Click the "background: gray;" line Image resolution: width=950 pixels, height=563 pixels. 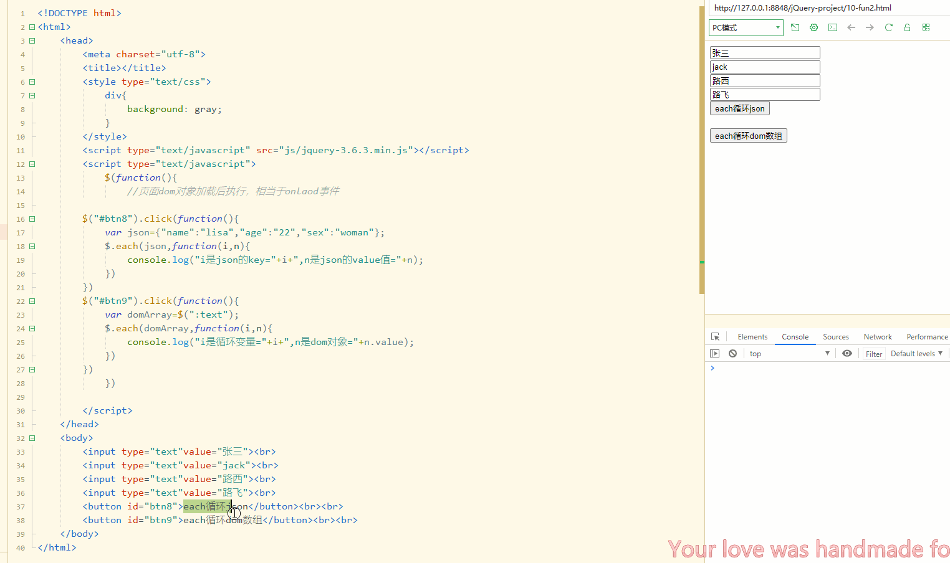[x=175, y=109]
